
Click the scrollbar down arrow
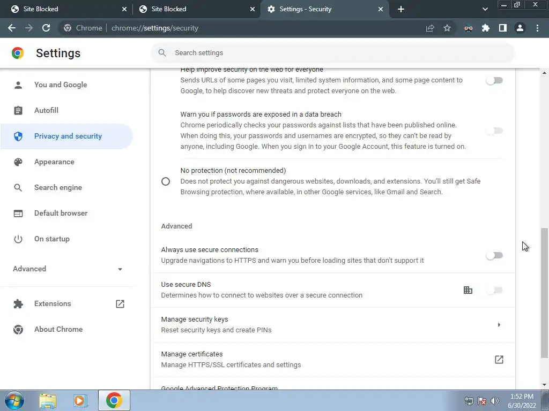click(x=544, y=385)
